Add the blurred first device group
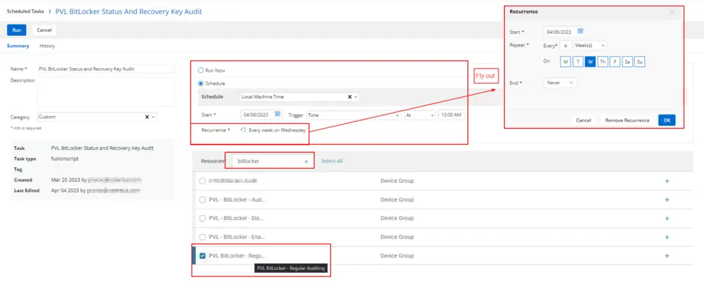The width and height of the screenshot is (704, 282). (667, 181)
